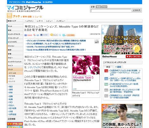Open the レポート tab
The image size is (149, 128).
pos(40,21)
